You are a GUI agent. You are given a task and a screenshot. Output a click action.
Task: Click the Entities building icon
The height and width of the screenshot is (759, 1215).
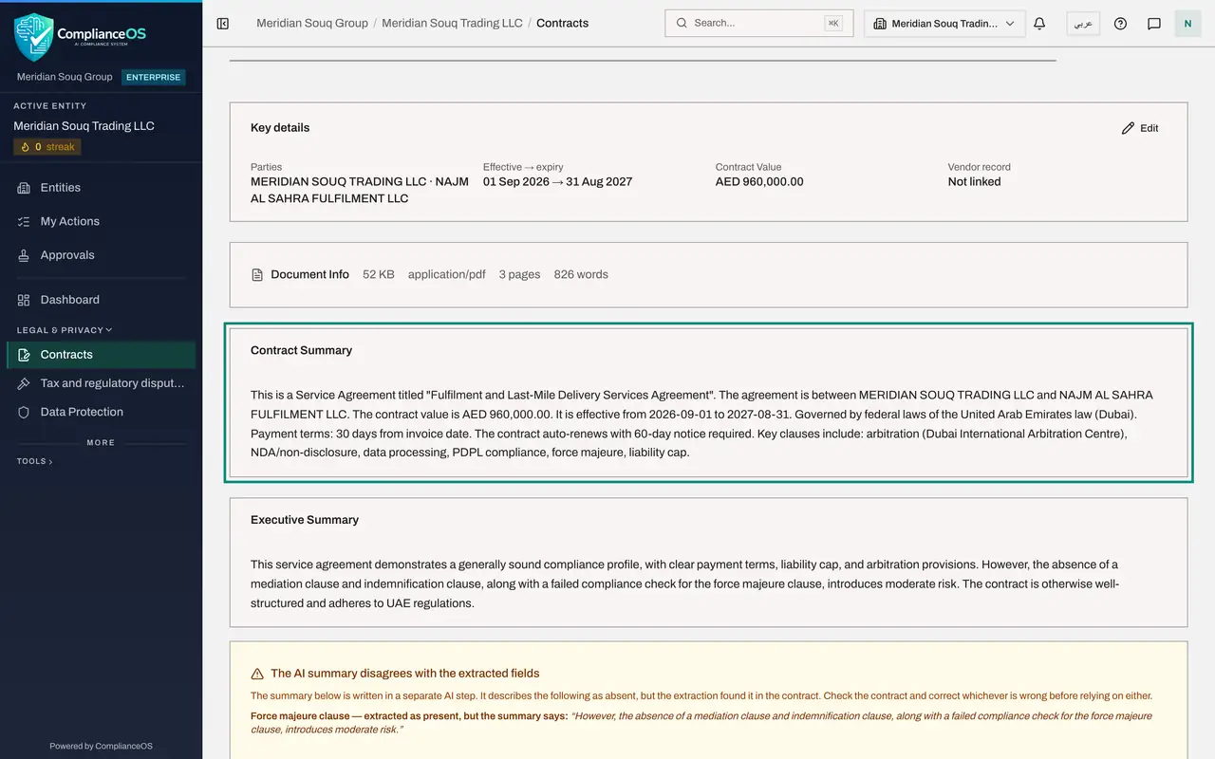(x=24, y=188)
